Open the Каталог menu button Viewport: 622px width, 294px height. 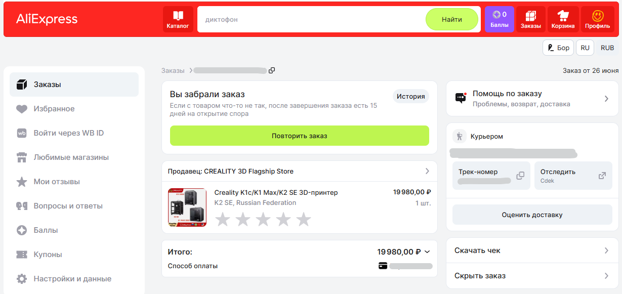tap(178, 19)
